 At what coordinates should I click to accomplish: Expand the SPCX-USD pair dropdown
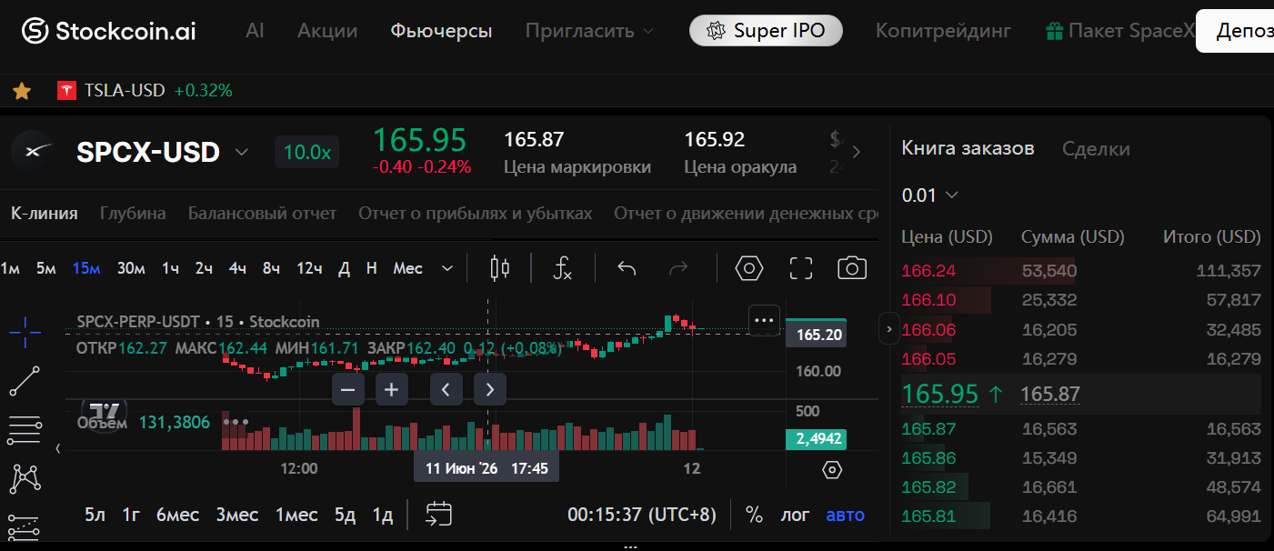pos(241,152)
